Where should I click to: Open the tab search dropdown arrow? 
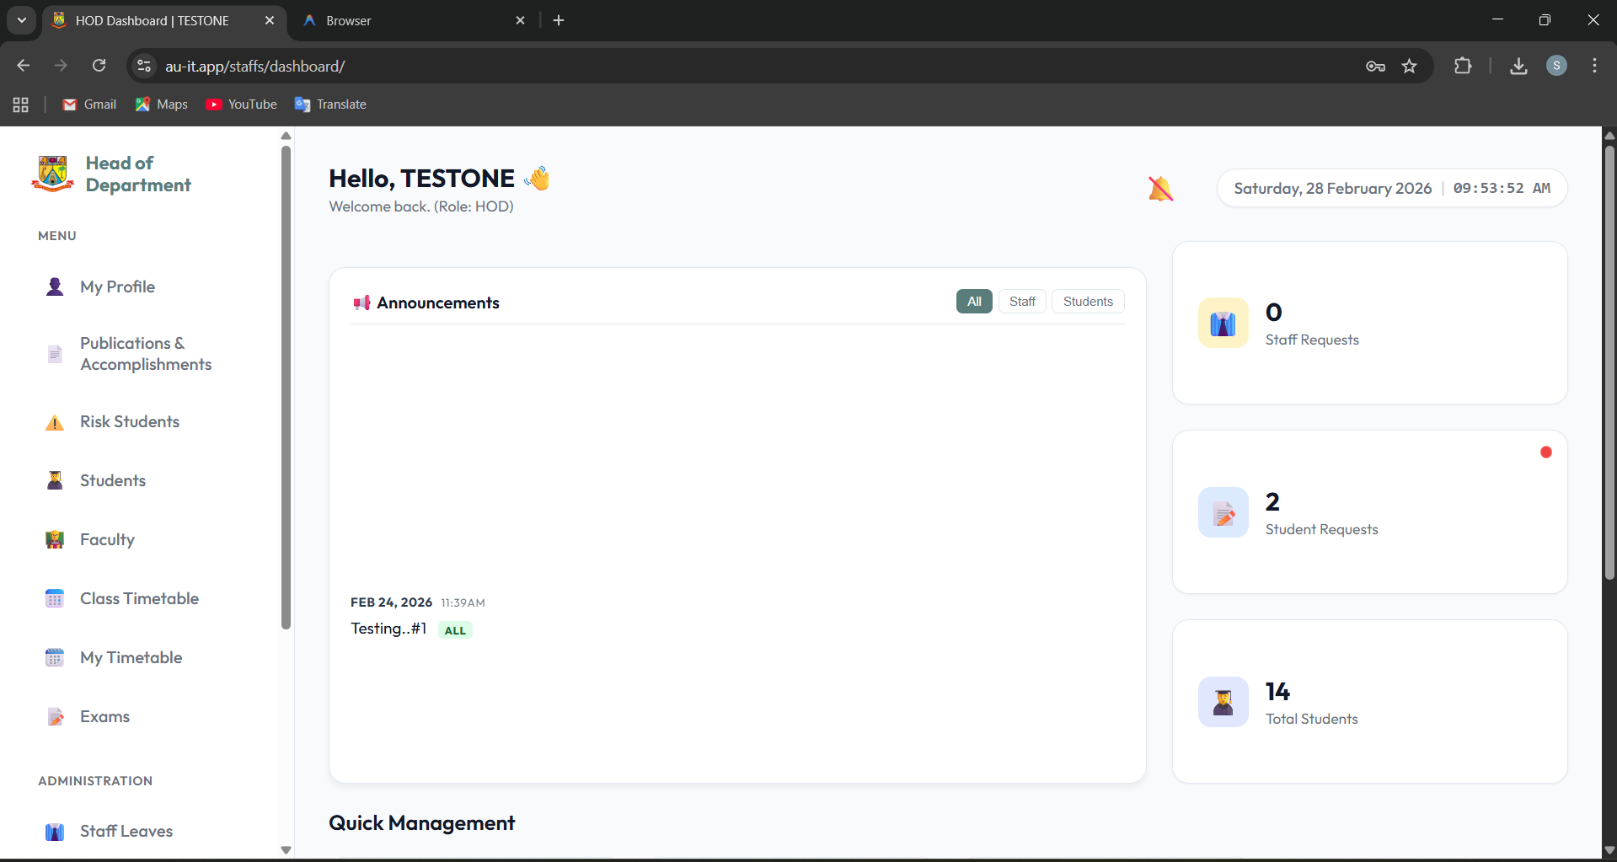click(21, 20)
